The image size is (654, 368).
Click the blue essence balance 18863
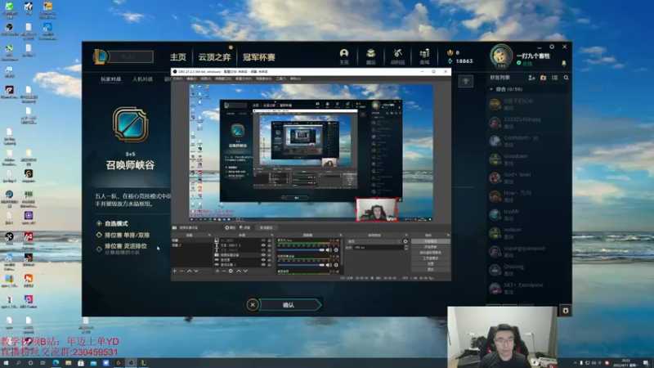[x=460, y=61]
